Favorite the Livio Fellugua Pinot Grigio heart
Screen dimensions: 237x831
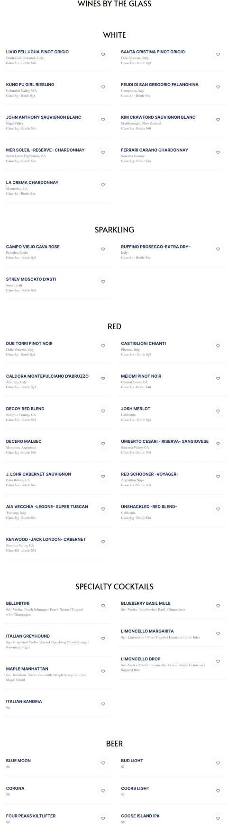pyautogui.click(x=103, y=55)
